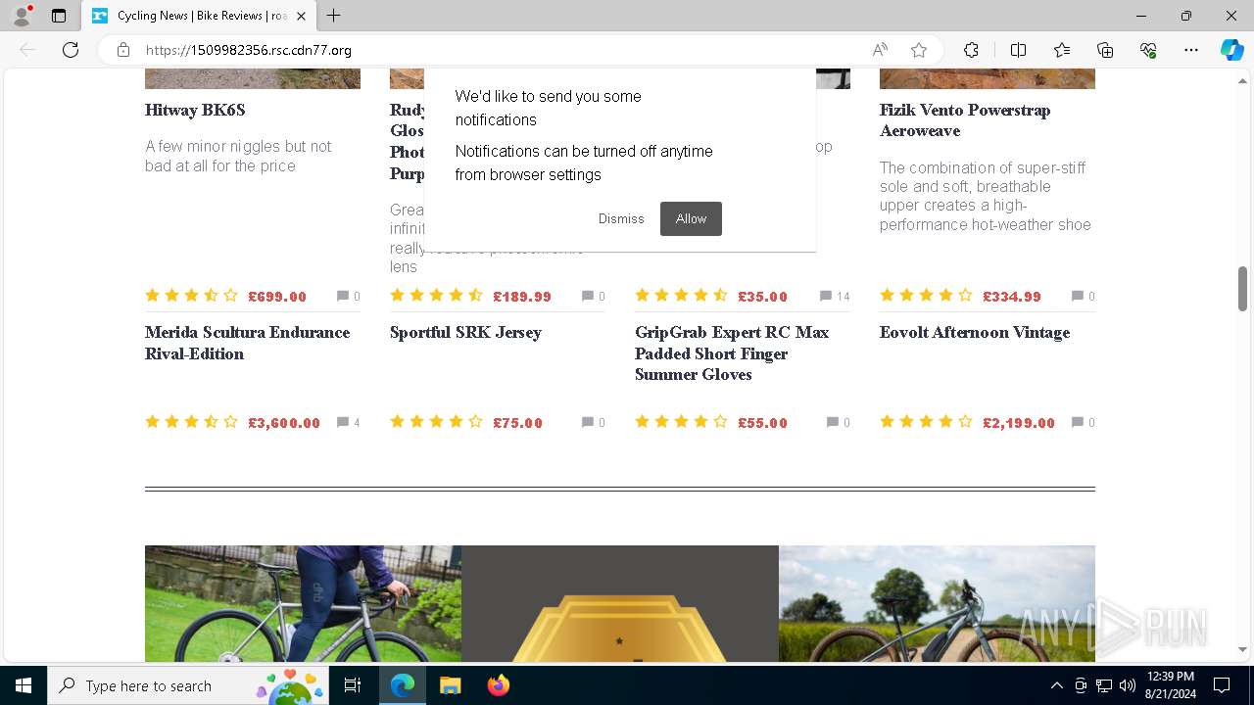Viewport: 1254px width, 705px height.
Task: Open network status tray icon
Action: 1104,685
